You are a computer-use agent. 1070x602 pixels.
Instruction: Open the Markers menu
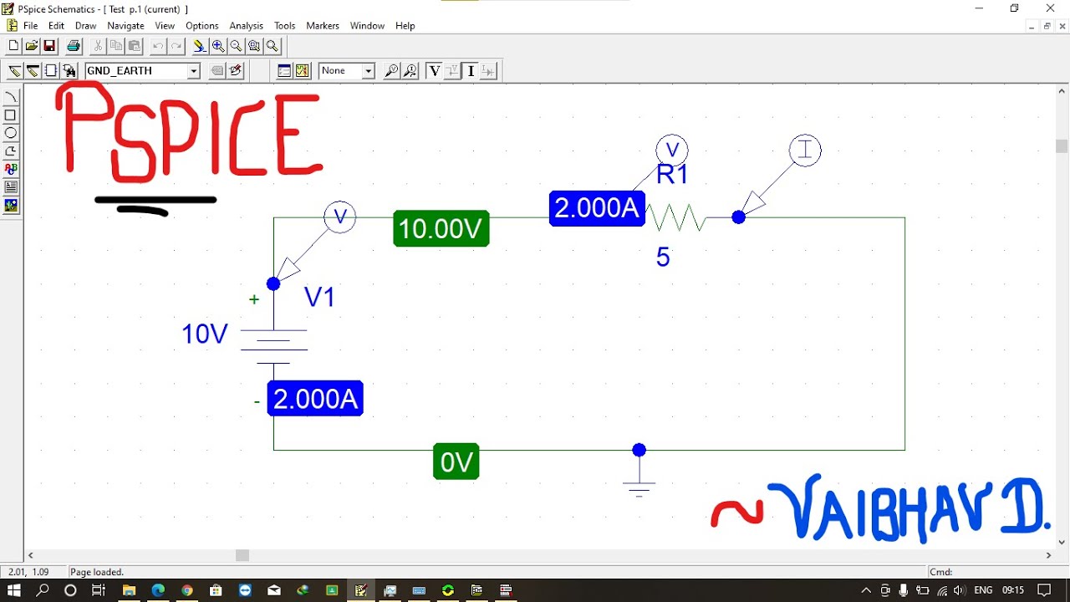323,26
